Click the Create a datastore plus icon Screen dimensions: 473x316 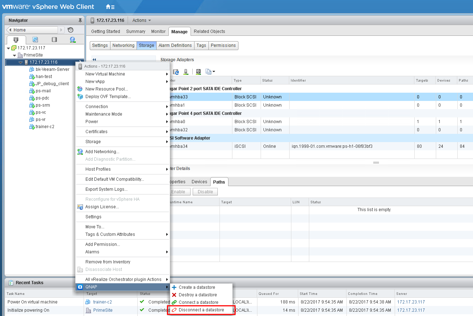[174, 287]
